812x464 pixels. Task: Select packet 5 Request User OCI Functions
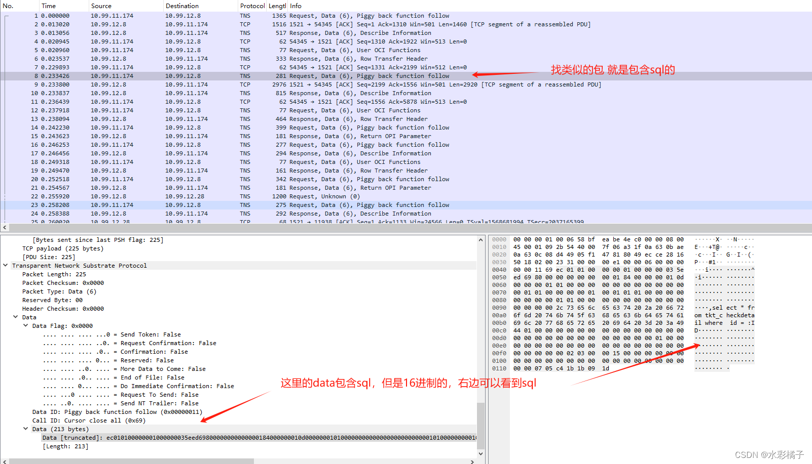click(406, 50)
